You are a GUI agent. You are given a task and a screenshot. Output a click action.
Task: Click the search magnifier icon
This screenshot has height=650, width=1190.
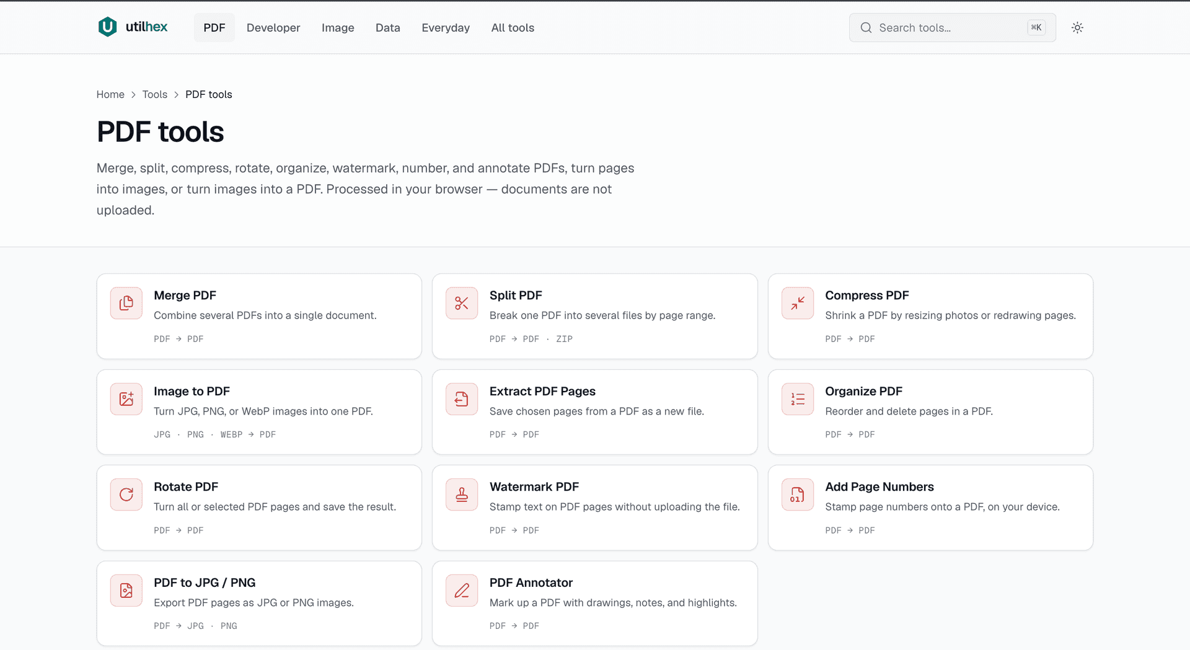[x=866, y=28]
